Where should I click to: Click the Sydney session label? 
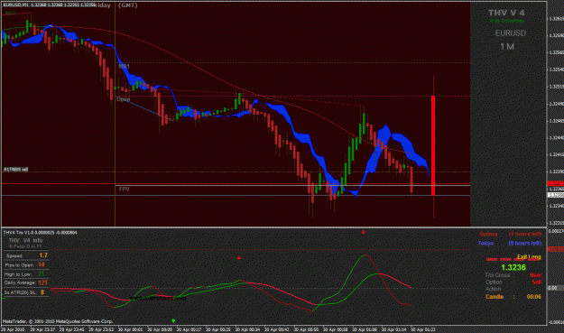point(488,234)
